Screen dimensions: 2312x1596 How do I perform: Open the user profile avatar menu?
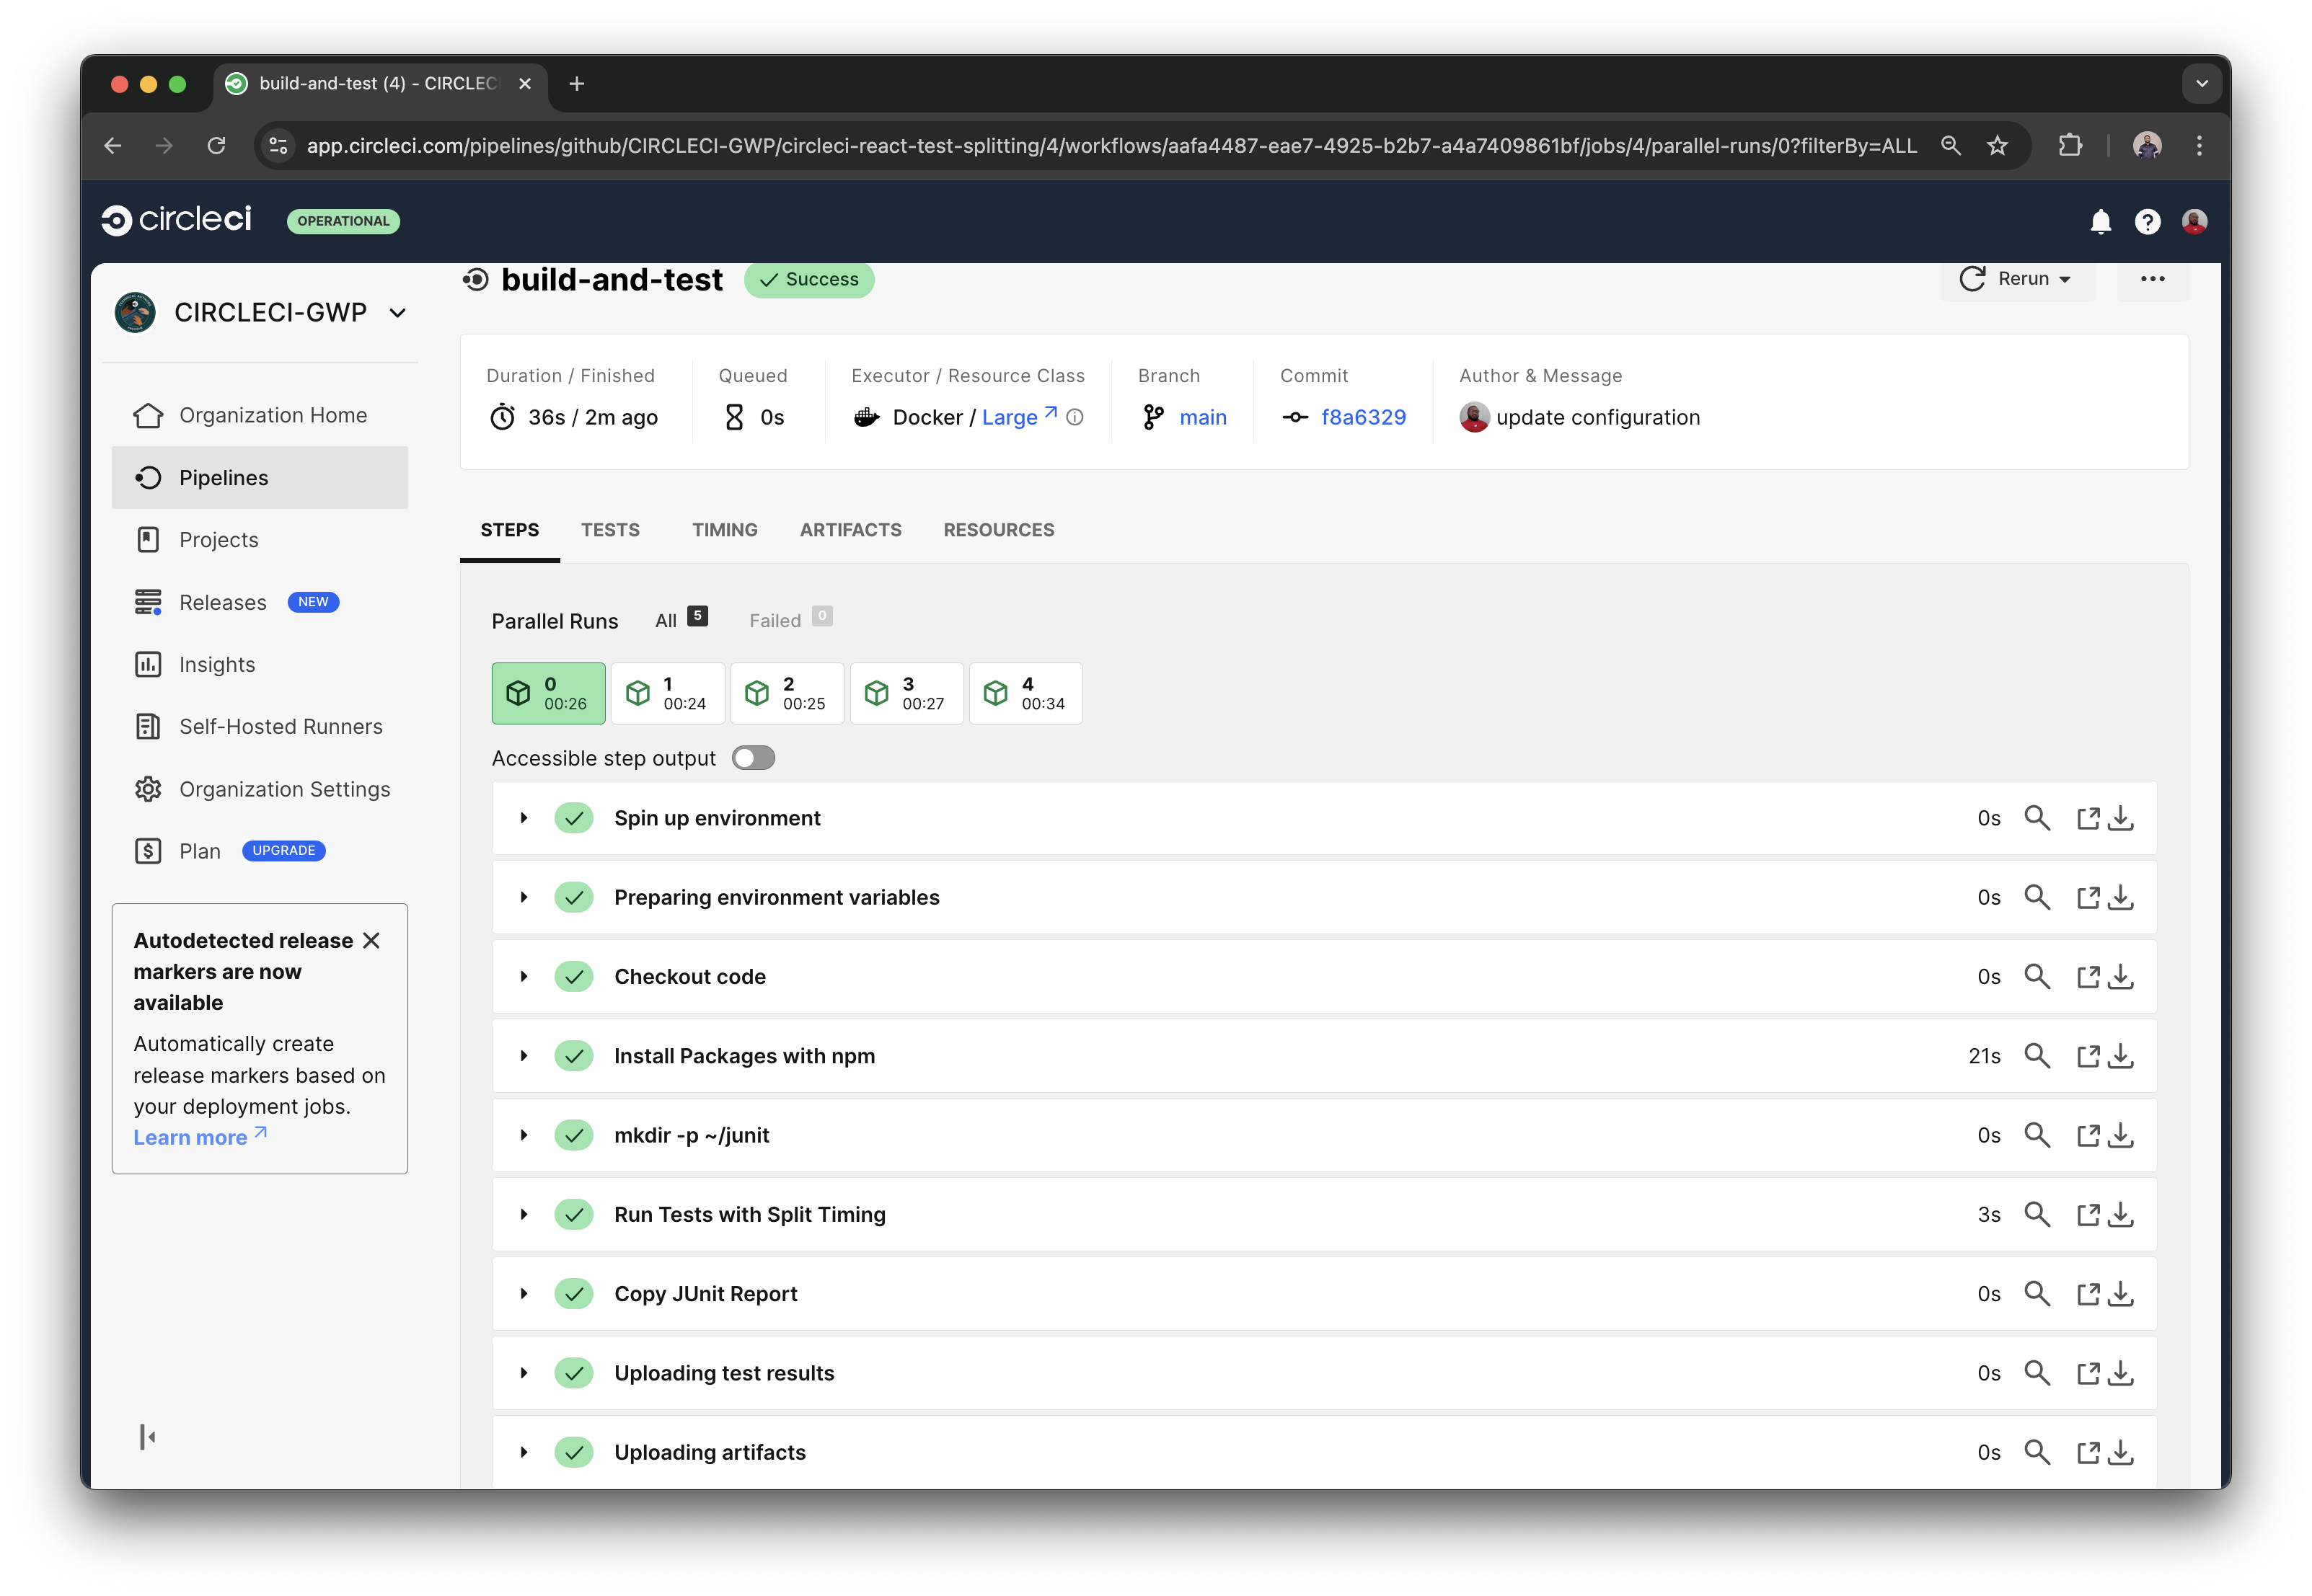pos(2196,222)
